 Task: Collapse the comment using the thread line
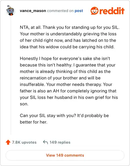pos(11,75)
